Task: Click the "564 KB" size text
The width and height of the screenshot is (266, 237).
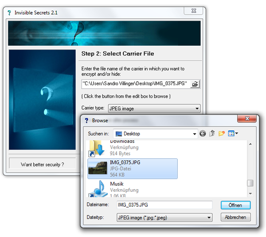Action: [x=117, y=175]
